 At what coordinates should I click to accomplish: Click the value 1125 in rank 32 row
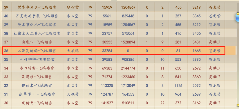click(178, 85)
